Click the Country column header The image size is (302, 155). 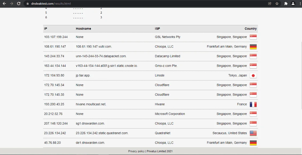point(250,29)
